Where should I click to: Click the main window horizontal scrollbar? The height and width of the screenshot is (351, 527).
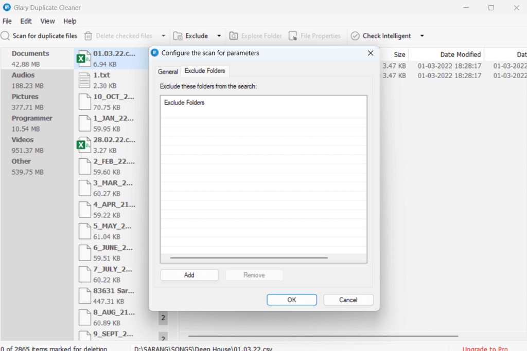(x=323, y=336)
